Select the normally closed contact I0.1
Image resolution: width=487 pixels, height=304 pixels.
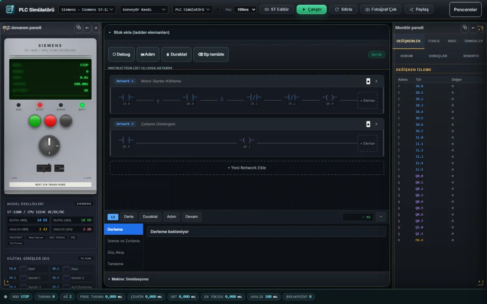click(x=254, y=99)
